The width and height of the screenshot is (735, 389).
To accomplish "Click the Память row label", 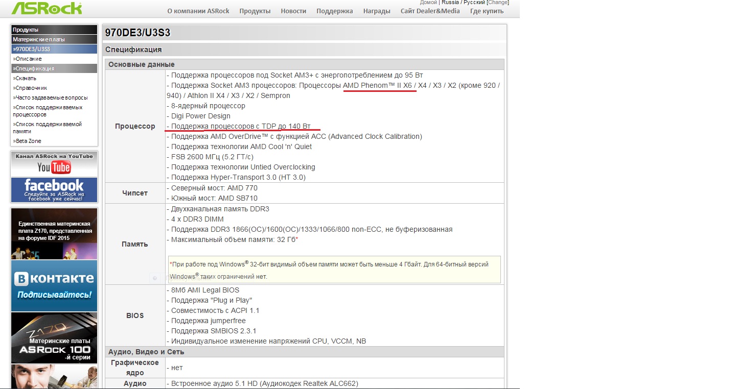I will coord(135,244).
